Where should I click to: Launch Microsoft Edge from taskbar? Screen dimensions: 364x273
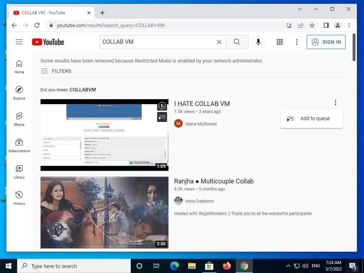174,266
